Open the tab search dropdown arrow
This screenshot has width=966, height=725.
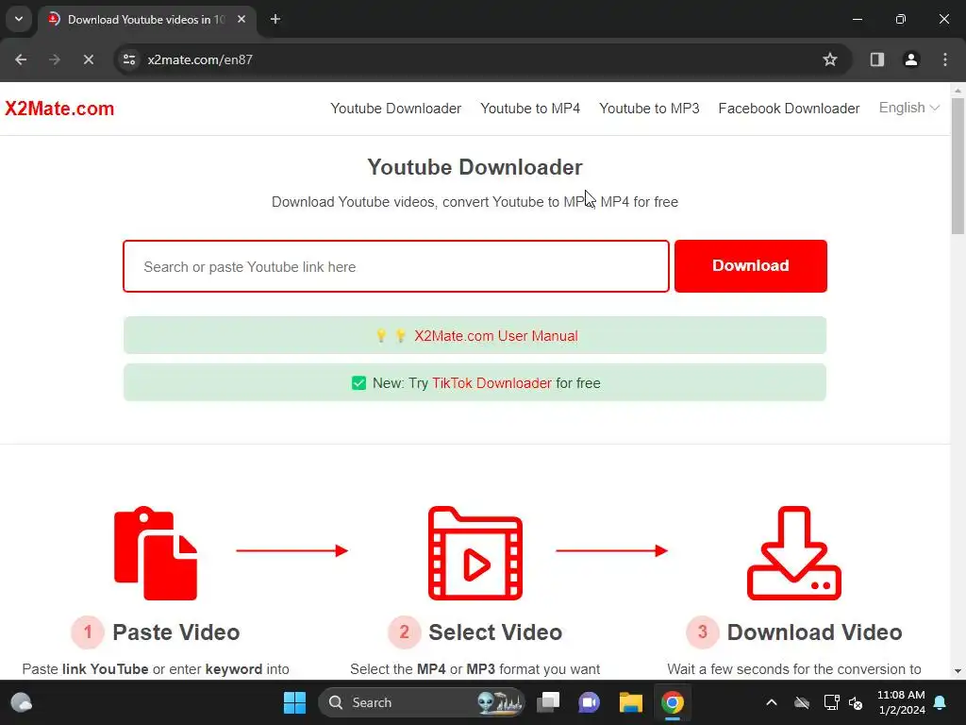(19, 19)
